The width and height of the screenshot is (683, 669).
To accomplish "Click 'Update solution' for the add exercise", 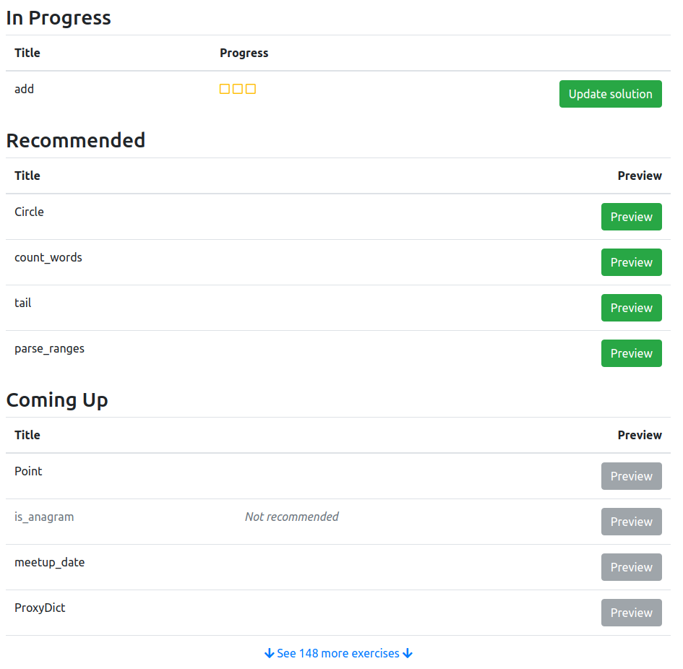I will (610, 94).
